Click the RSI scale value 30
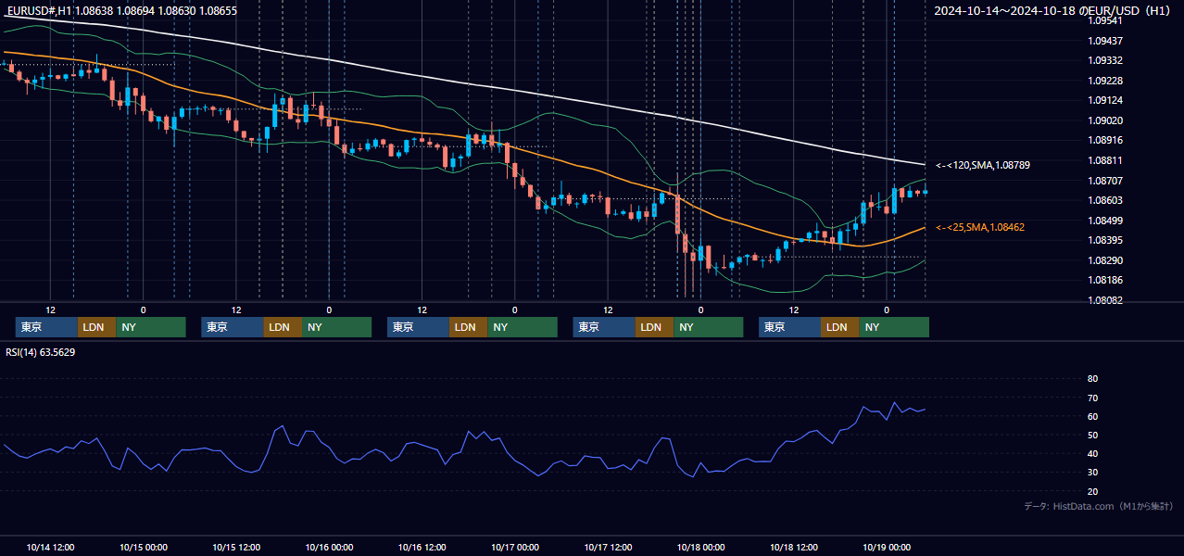The height and width of the screenshot is (556, 1184). click(1092, 473)
